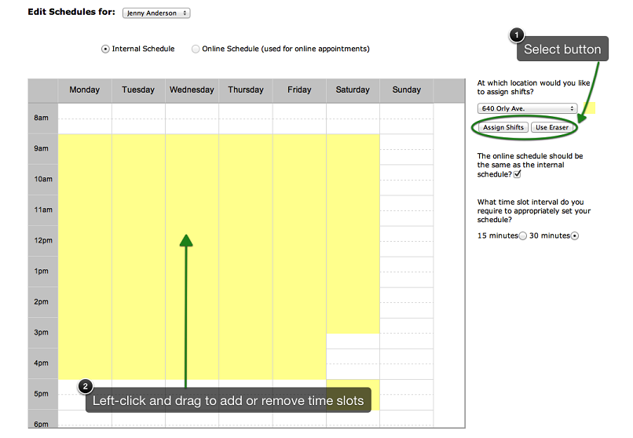Click the 8am row label
Viewport: 633px width, 438px height.
tap(42, 119)
